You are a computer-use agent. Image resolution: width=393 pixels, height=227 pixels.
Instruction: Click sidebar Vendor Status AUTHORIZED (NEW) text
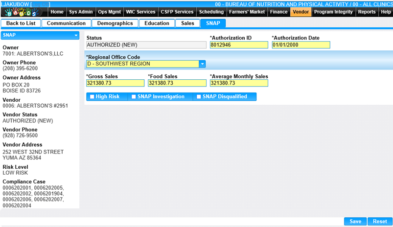point(28,121)
